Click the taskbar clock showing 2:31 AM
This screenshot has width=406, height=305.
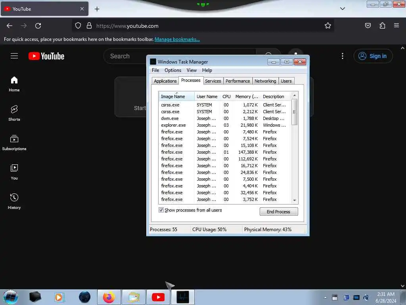point(386,297)
